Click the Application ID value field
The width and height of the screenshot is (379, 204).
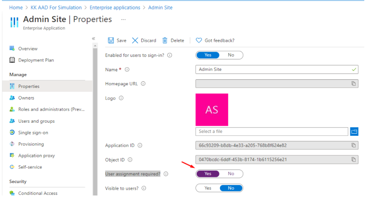pos(277,145)
